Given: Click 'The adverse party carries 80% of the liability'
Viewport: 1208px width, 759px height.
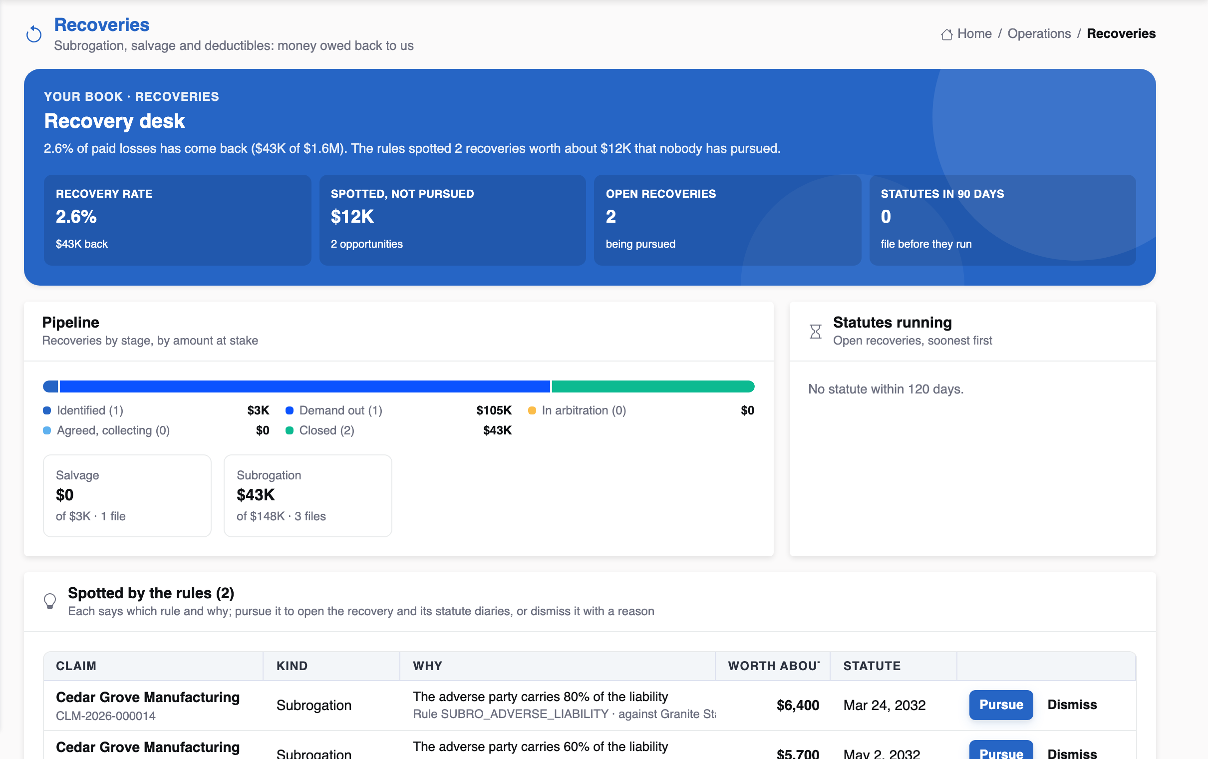Looking at the screenshot, I should pyautogui.click(x=540, y=697).
